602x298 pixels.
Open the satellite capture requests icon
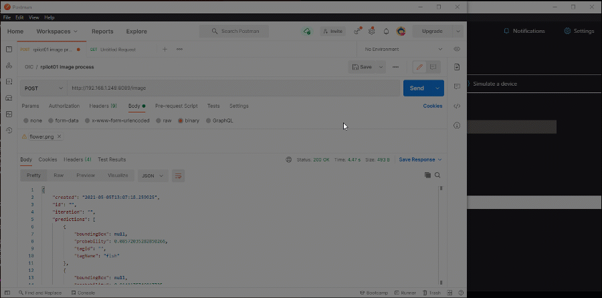(358, 31)
